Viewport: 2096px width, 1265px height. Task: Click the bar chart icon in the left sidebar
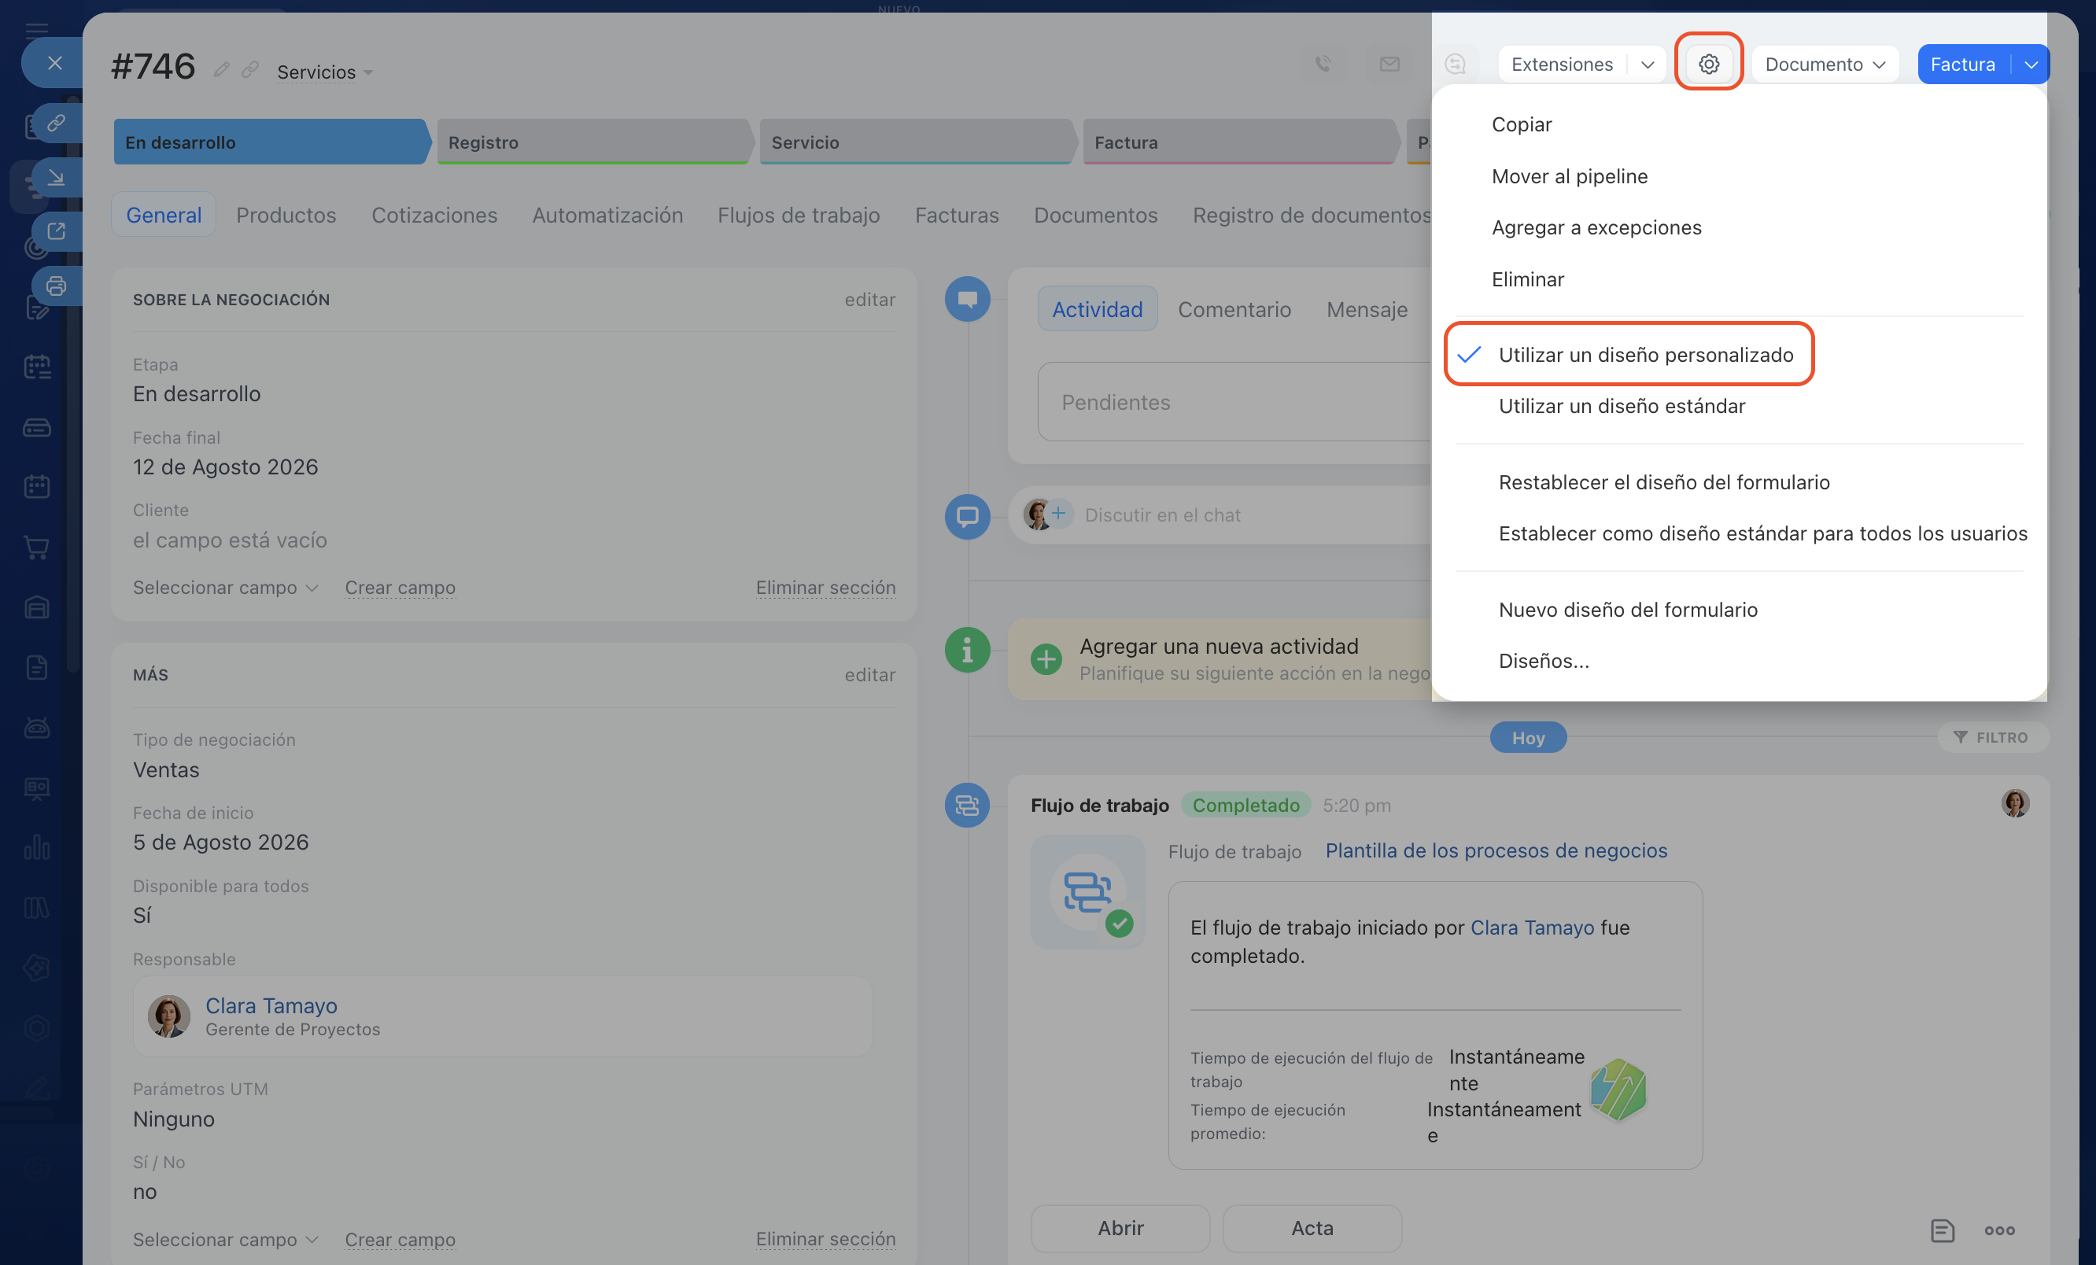(36, 847)
